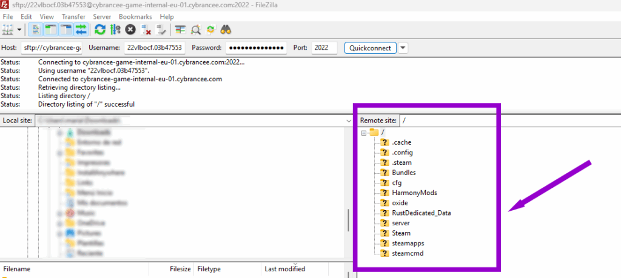Click the FileZilla logo in title bar
Viewport: 621px width, 278px height.
(4, 5)
